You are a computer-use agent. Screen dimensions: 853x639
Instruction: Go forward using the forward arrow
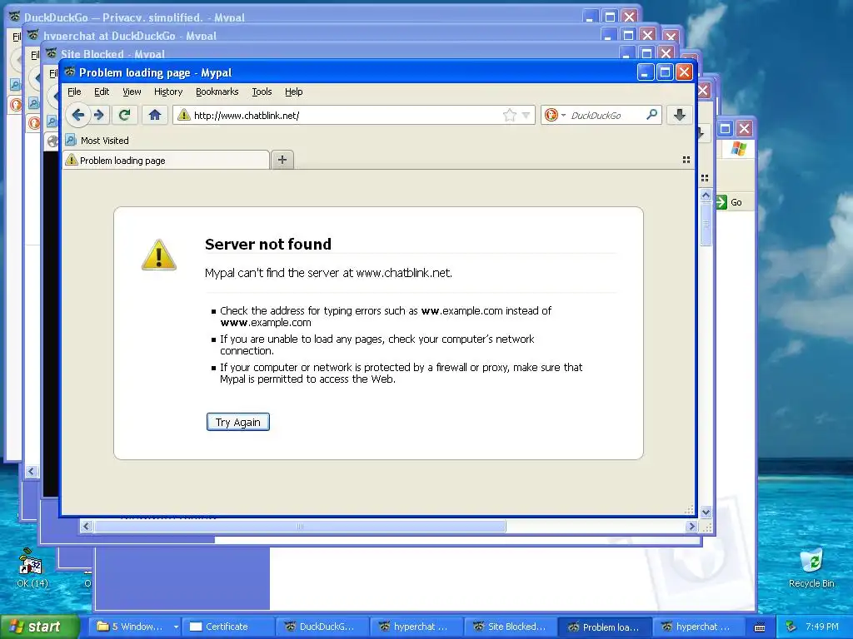pos(99,115)
